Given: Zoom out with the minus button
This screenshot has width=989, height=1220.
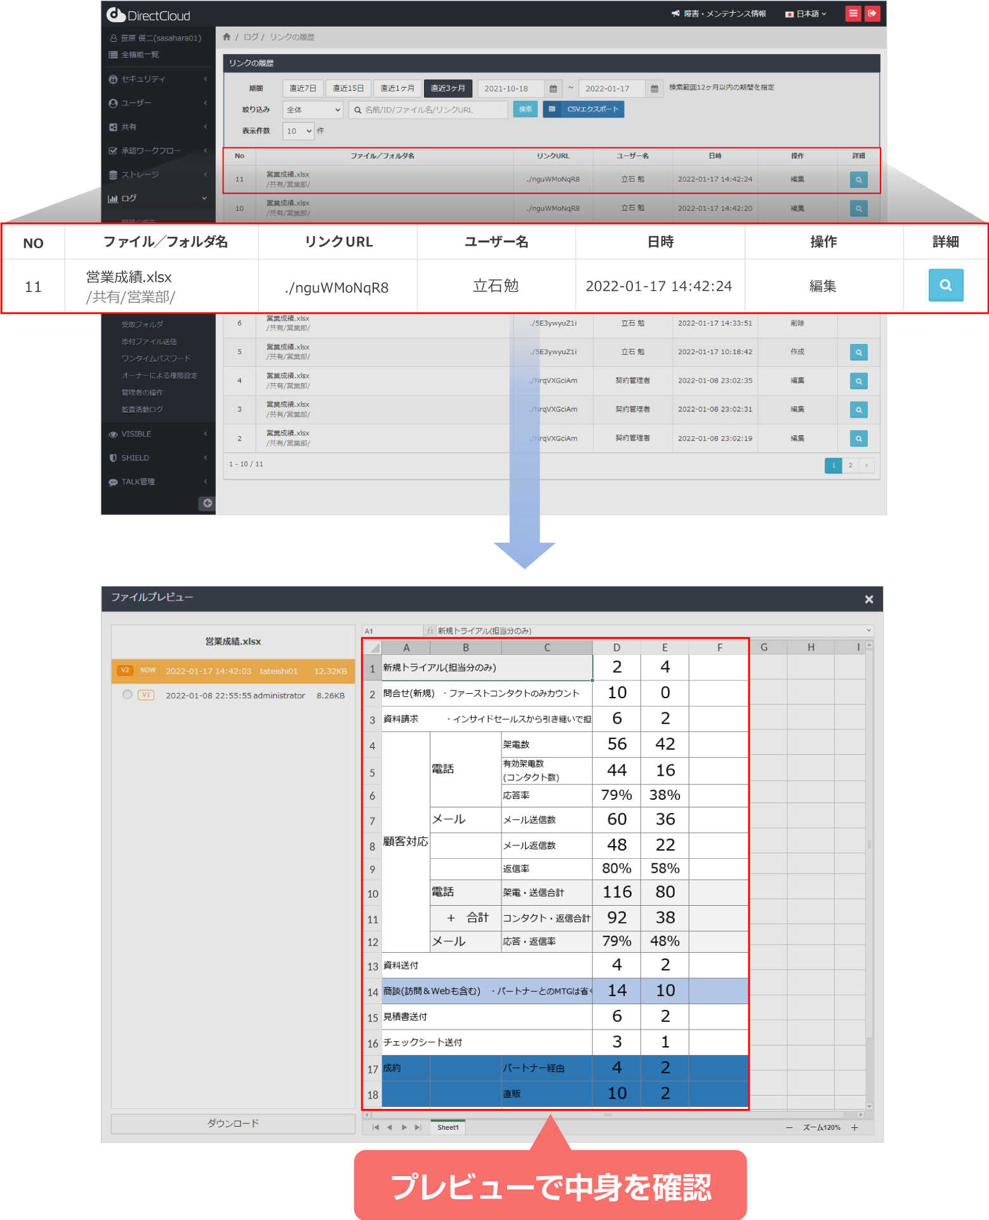Looking at the screenshot, I should tap(789, 1127).
